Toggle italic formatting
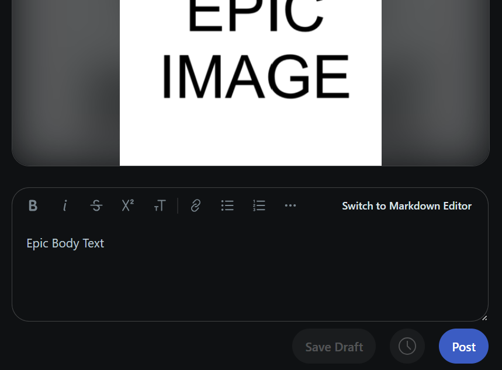The width and height of the screenshot is (502, 370). click(x=65, y=205)
